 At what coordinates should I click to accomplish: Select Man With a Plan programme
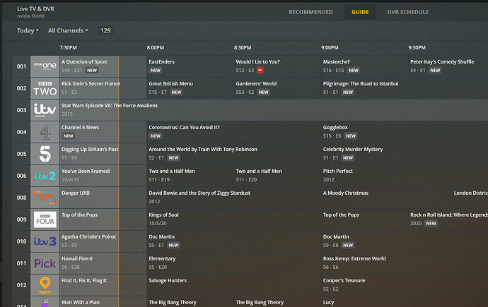click(103, 302)
